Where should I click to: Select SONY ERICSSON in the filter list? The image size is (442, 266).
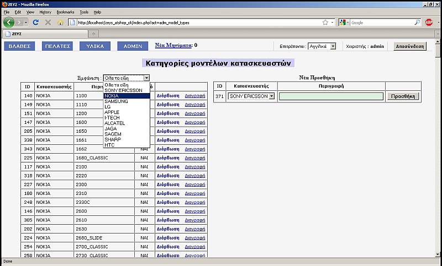[127, 90]
